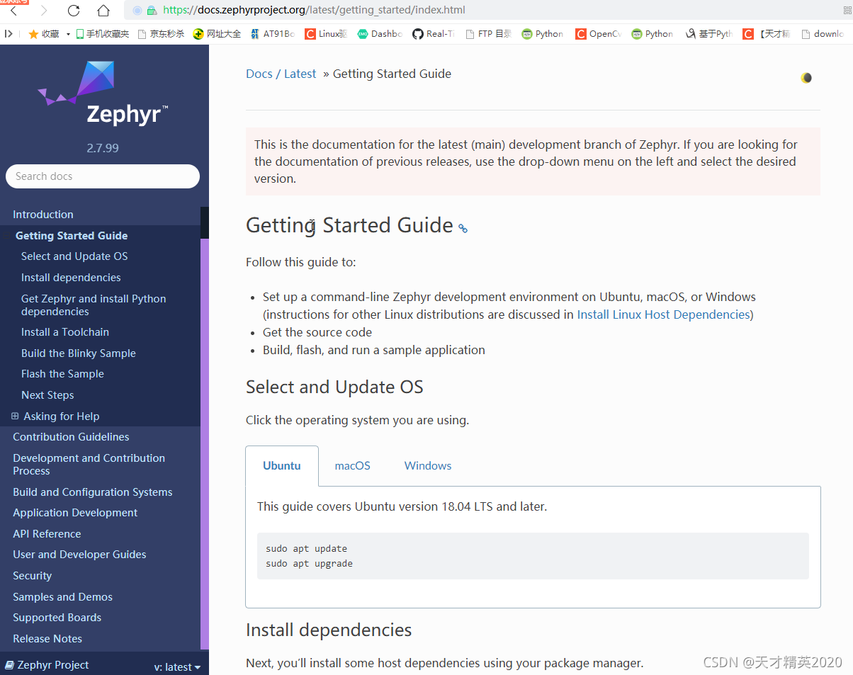Open the downlo bookmark
This screenshot has height=675, width=853.
[x=822, y=33]
